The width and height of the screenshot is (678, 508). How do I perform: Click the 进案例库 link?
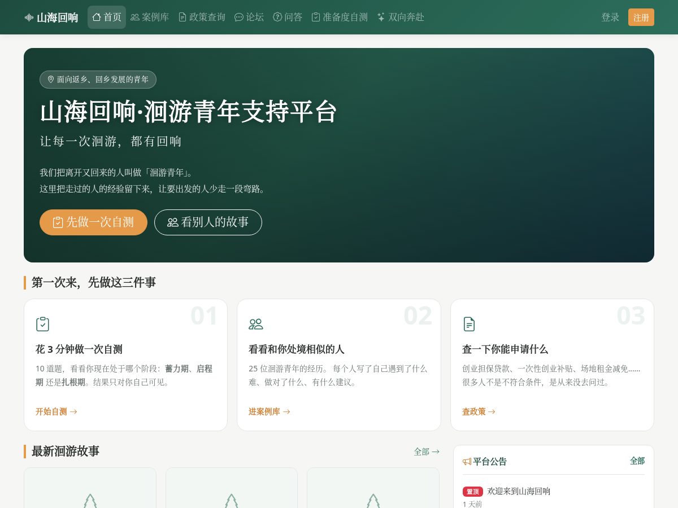[x=270, y=411]
